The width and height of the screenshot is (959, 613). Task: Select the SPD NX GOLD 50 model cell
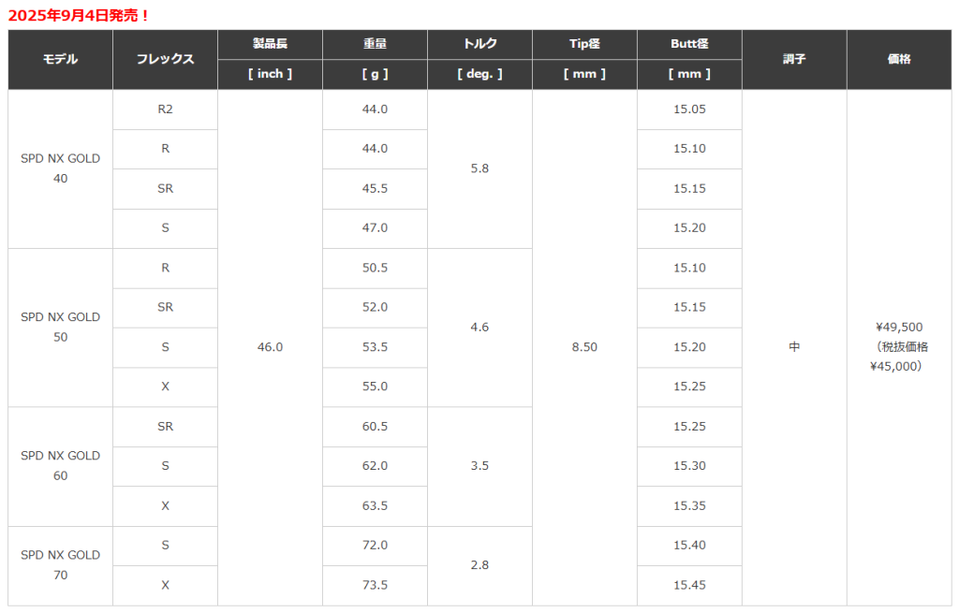60,327
